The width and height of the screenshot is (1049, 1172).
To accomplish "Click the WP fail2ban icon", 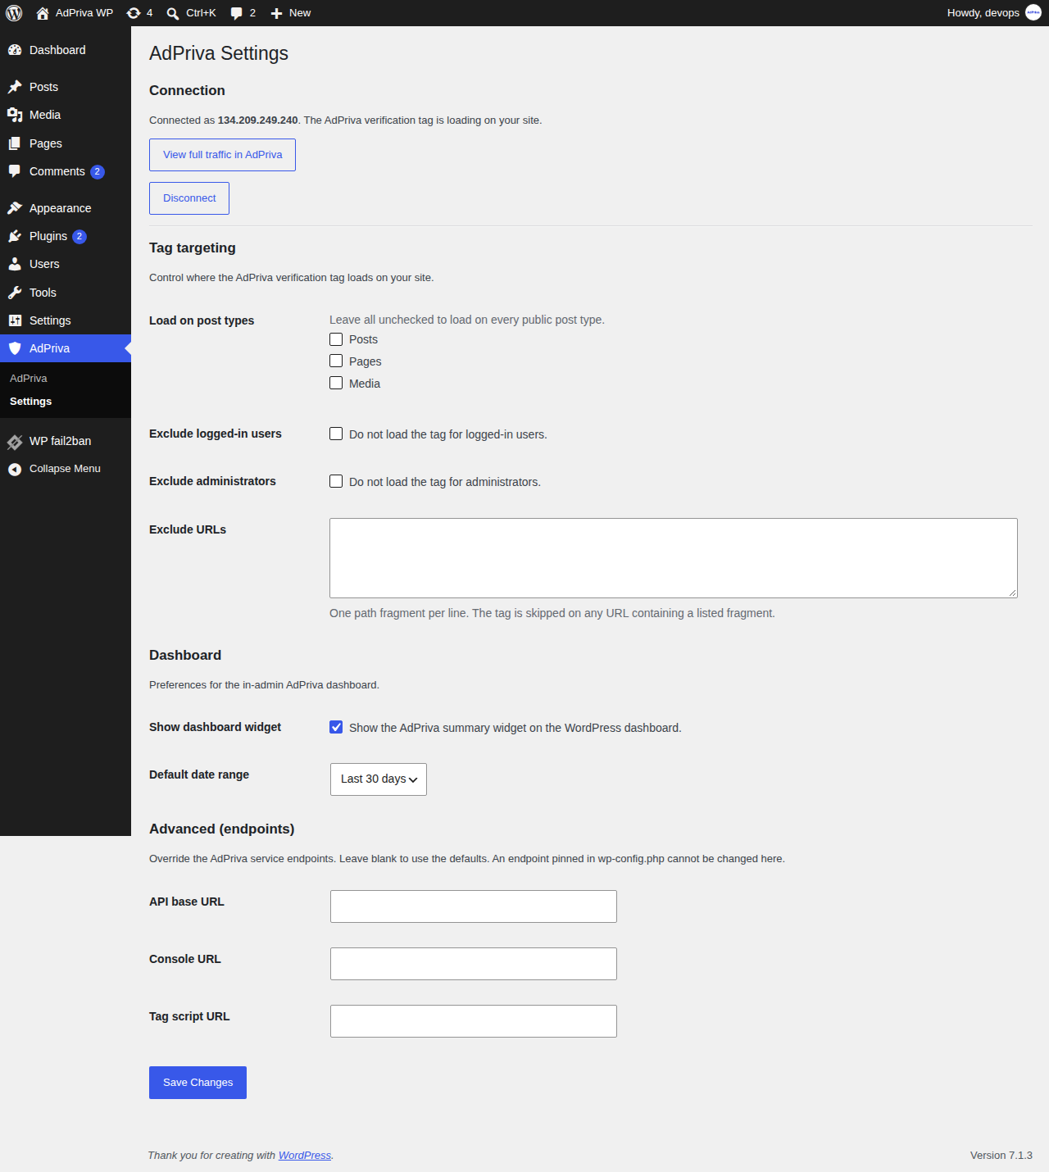I will click(15, 442).
